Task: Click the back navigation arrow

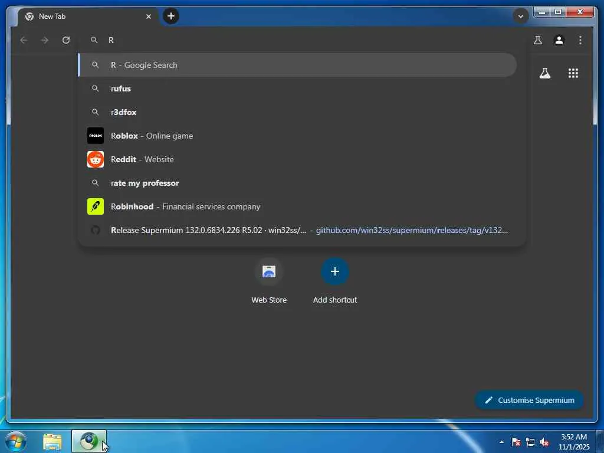Action: 24,40
